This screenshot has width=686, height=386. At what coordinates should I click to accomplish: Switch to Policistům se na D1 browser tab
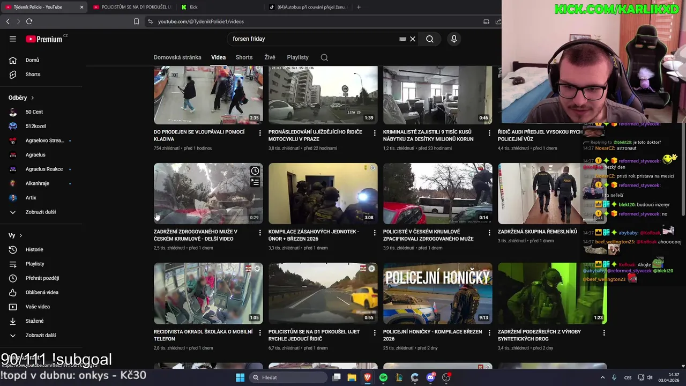tap(132, 7)
